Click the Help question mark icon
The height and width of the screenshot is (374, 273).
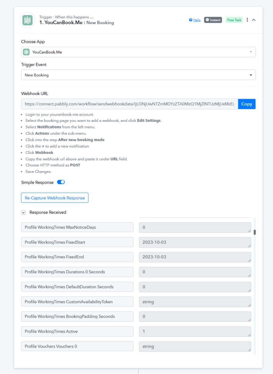click(x=191, y=20)
